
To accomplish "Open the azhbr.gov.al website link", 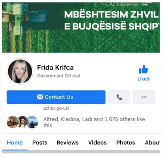I will click(x=56, y=108).
